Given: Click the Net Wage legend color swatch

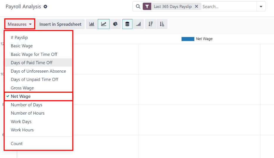Looking at the screenshot, I should (188, 39).
